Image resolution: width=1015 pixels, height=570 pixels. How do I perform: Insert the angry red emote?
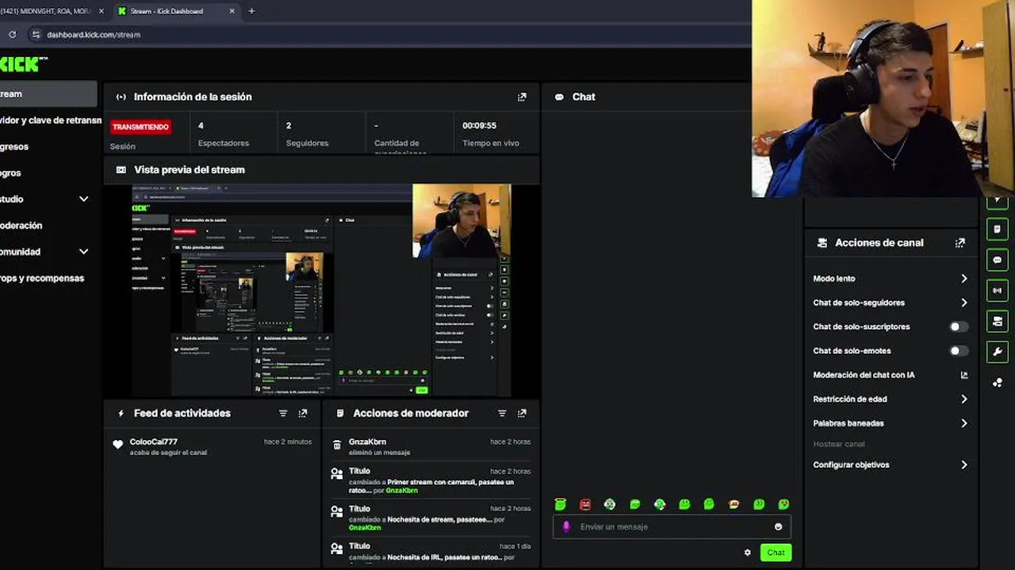tap(585, 504)
